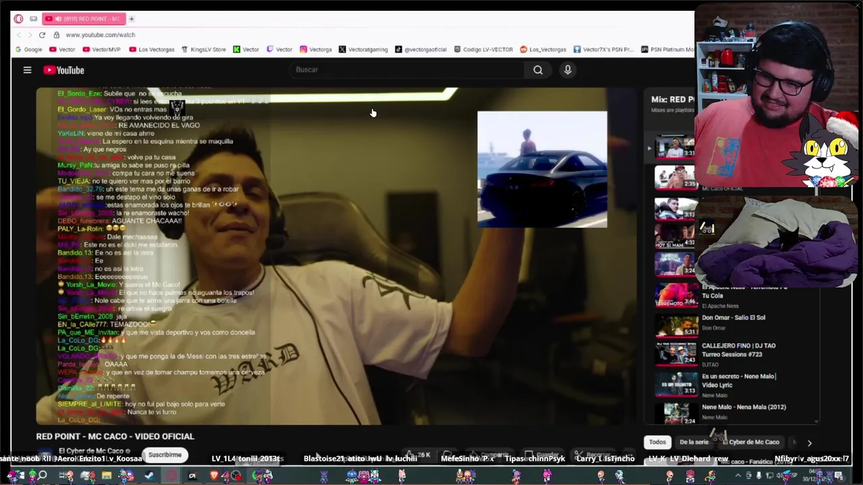Open the Vectoratgaming X bookmark
The image size is (863, 485).
(x=363, y=49)
